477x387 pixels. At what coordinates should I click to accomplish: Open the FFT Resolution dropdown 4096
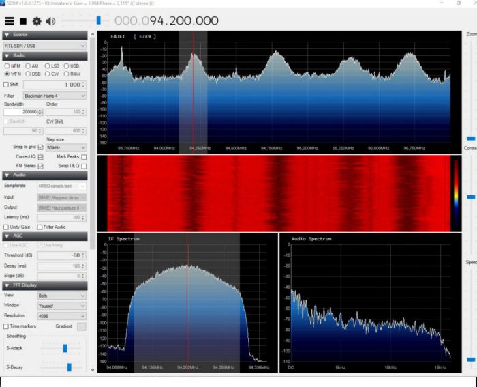(62, 316)
